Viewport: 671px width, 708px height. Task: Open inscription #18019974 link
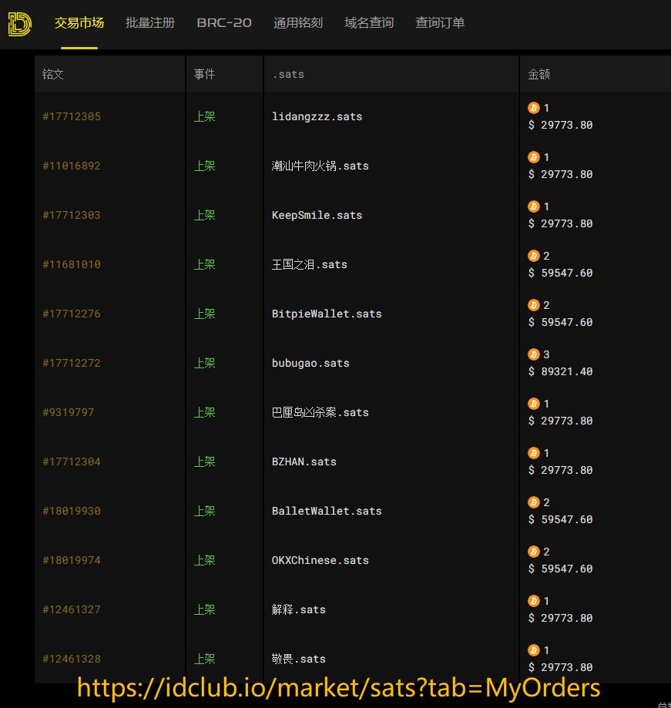72,560
